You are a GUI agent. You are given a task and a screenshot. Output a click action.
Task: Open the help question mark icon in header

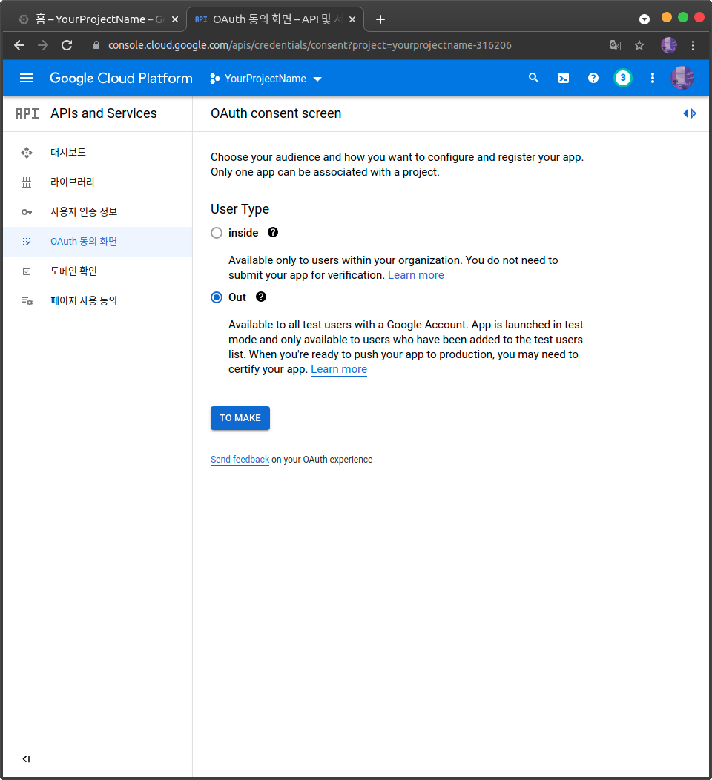(x=593, y=78)
